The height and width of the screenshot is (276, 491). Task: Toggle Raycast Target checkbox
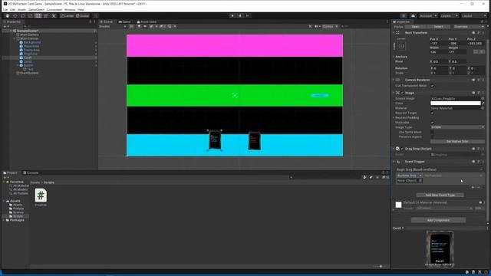point(433,113)
